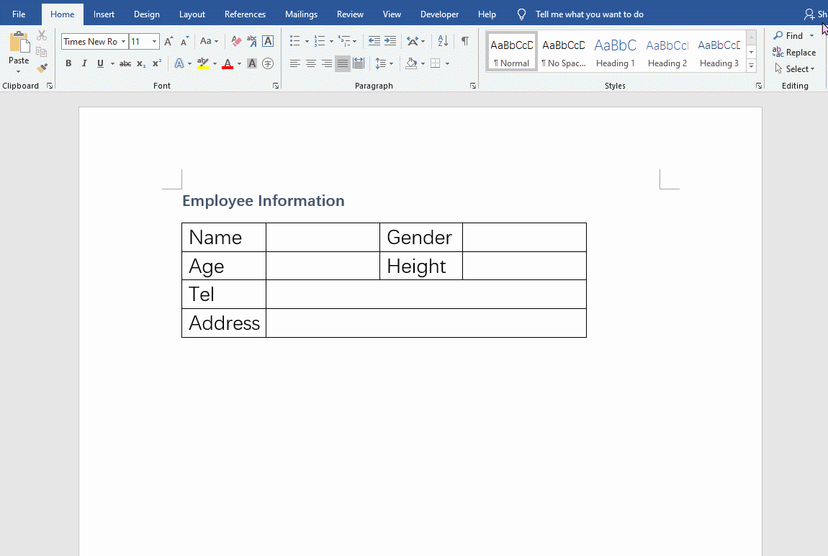Viewport: 828px width, 556px height.
Task: Open the Paste options arrow
Action: pyautogui.click(x=19, y=71)
